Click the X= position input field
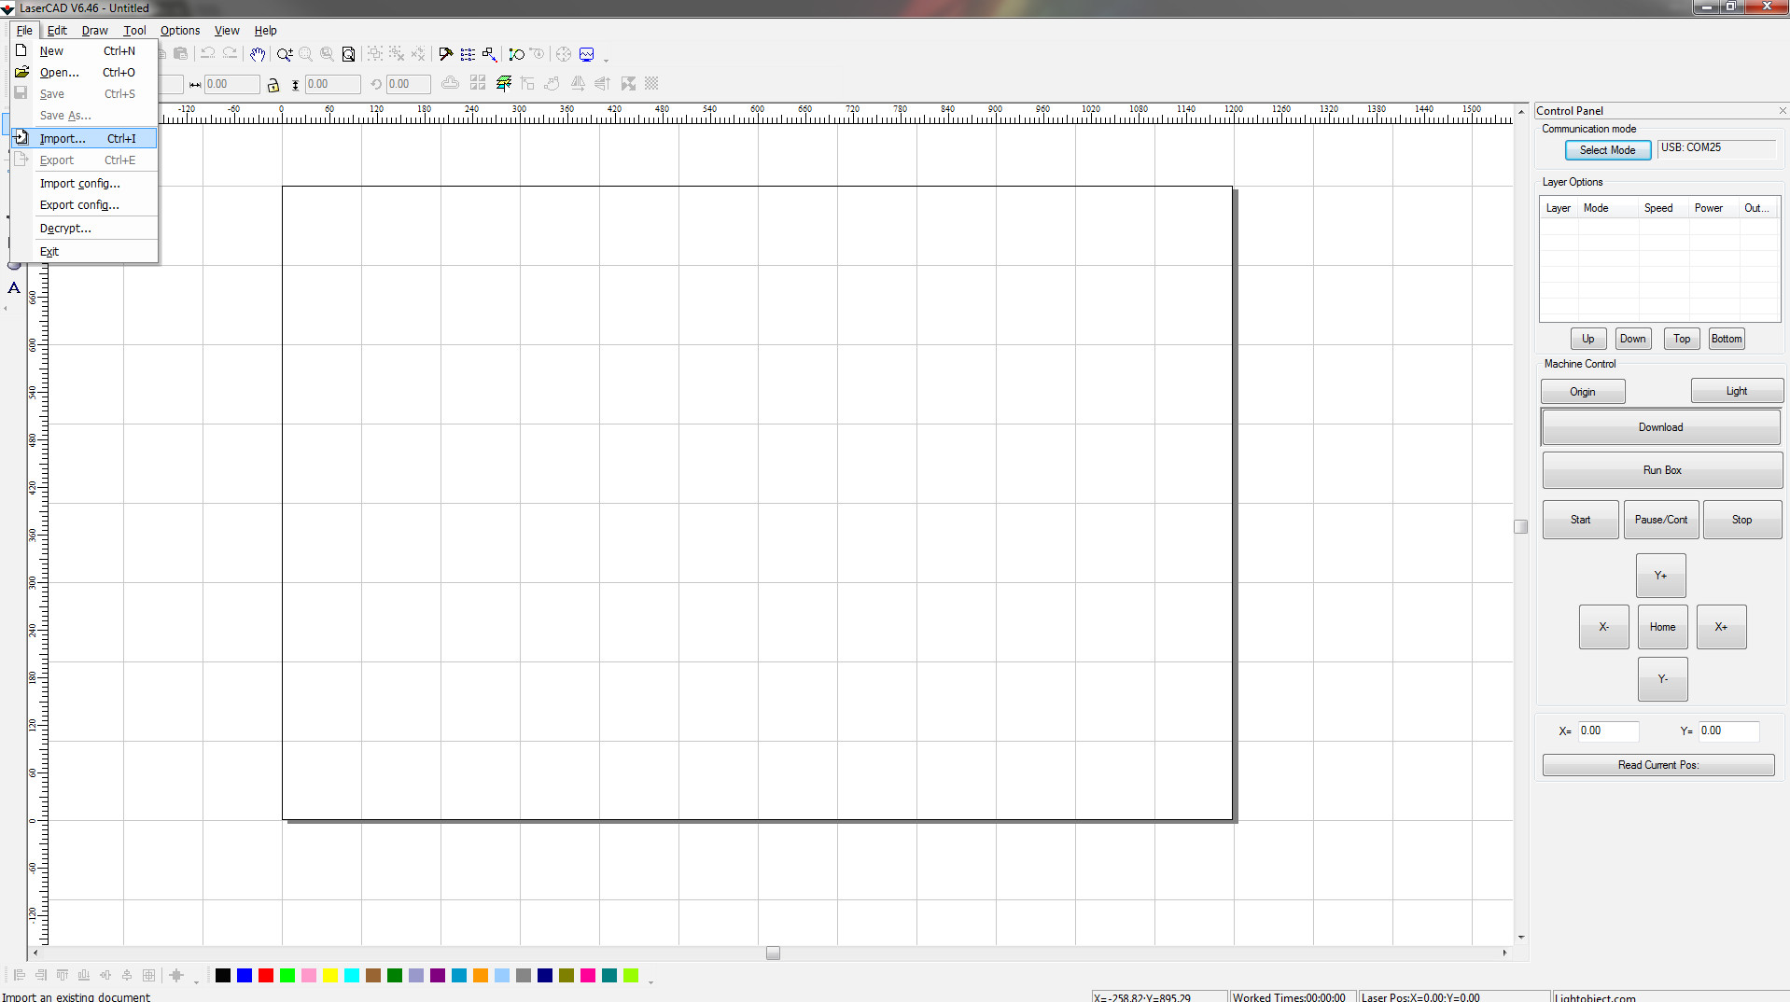 [1607, 731]
